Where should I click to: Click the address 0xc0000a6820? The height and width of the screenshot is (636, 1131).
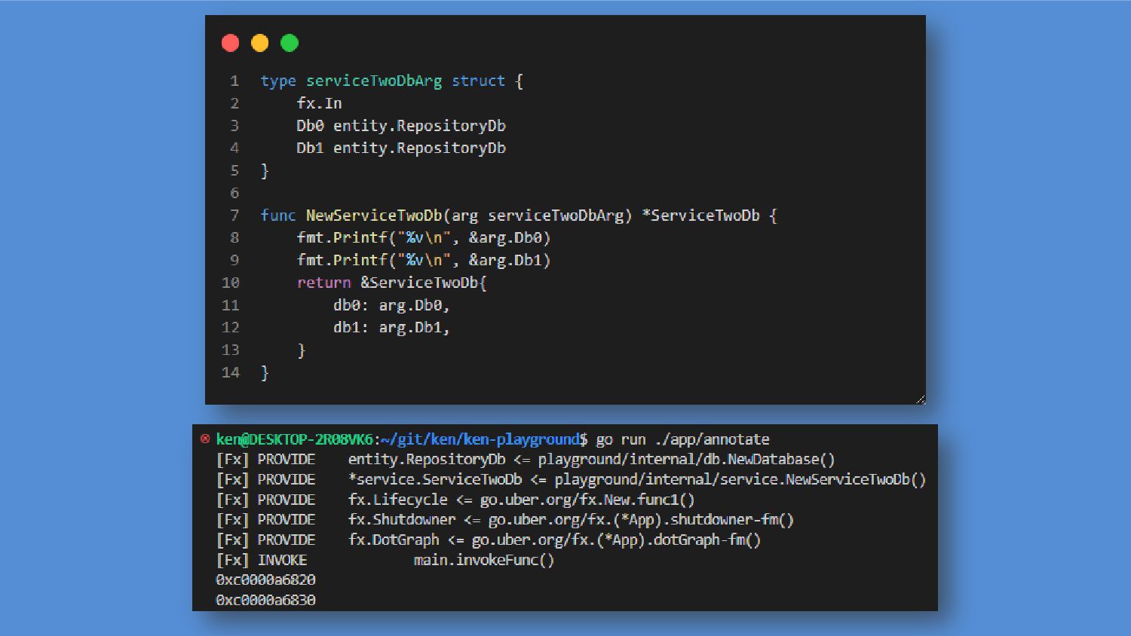265,580
